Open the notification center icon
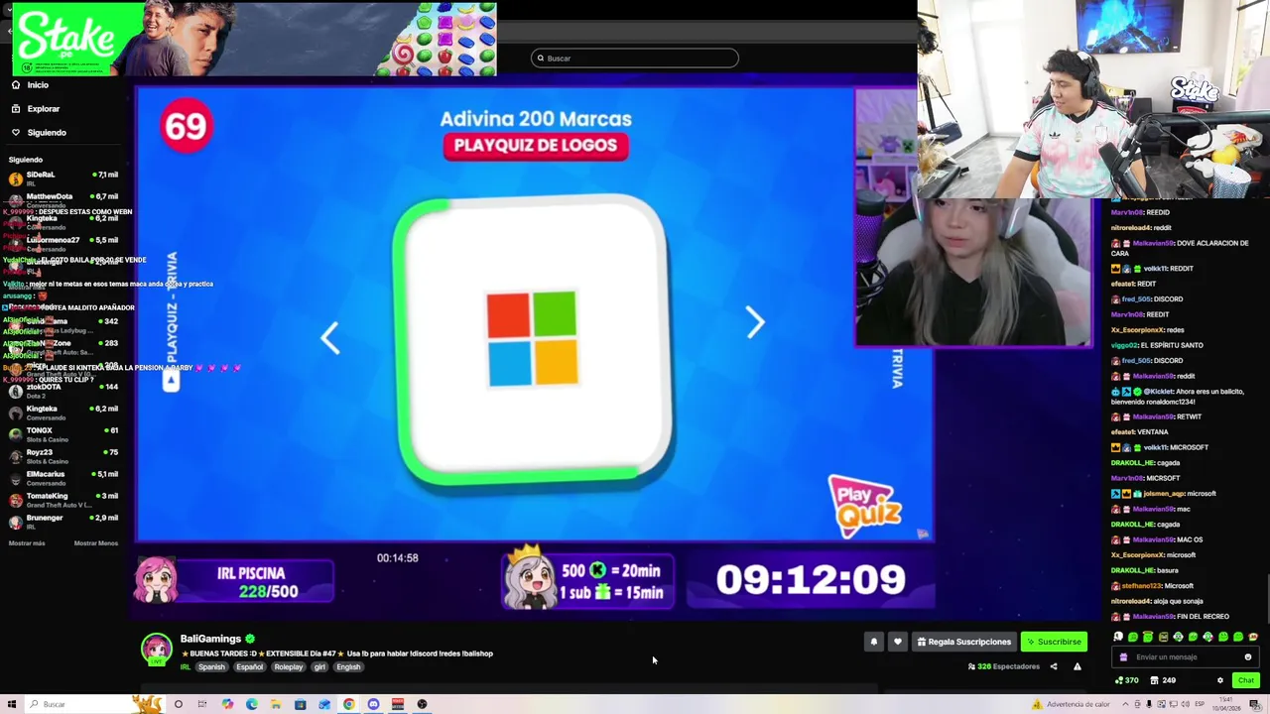Viewport: 1270px width, 714px height. click(x=1255, y=704)
